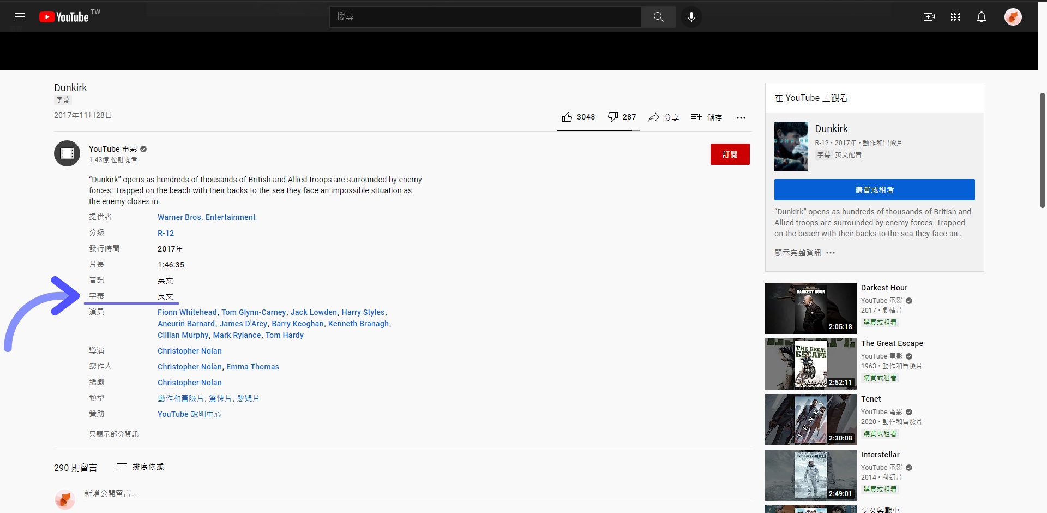Activate voice search microphone
This screenshot has height=513, width=1047.
[x=691, y=17]
